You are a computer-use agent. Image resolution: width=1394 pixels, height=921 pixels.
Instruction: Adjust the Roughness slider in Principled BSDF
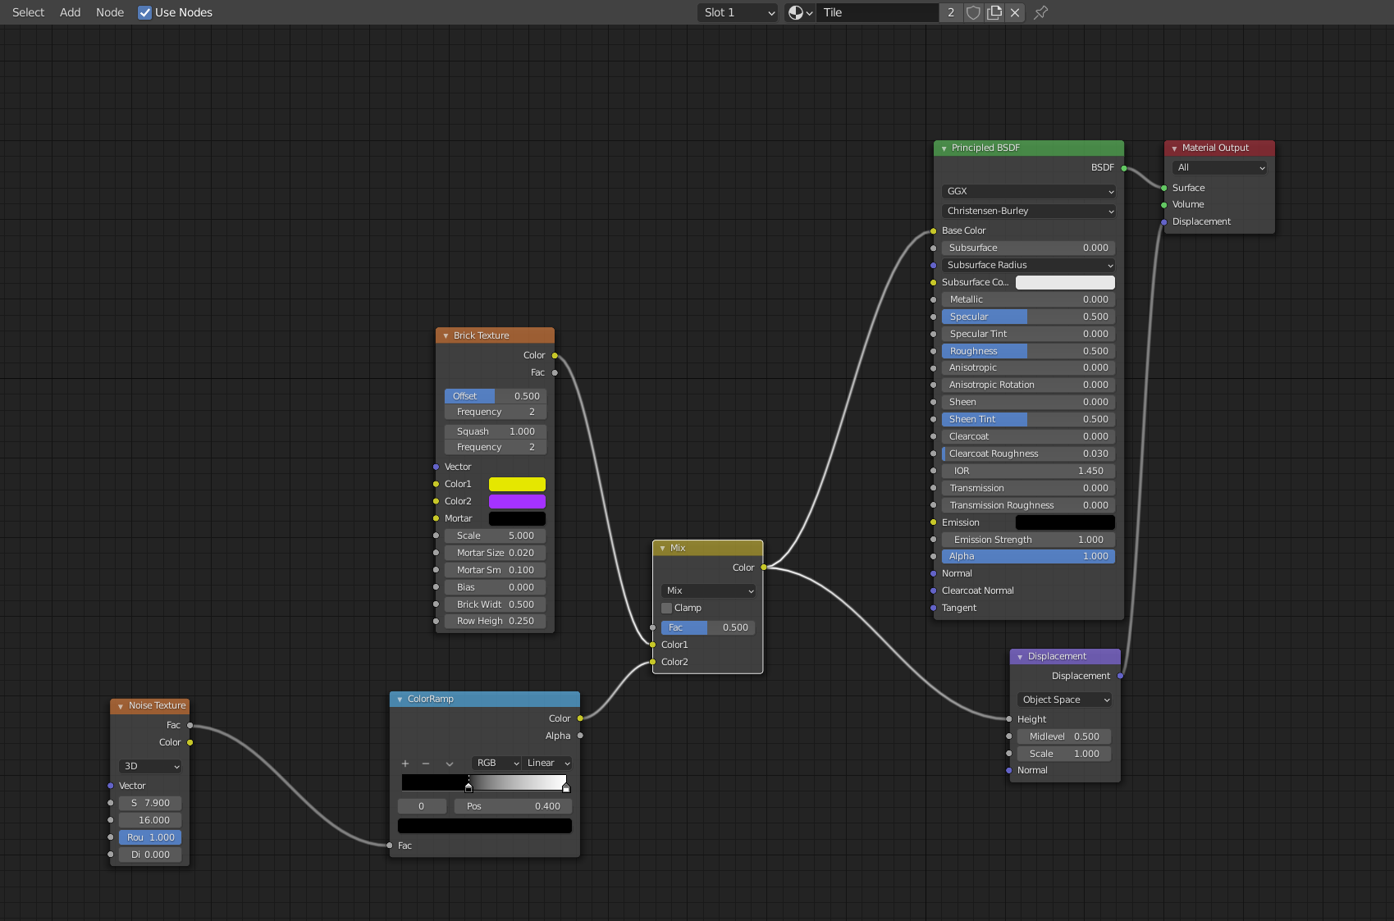[x=1029, y=351]
